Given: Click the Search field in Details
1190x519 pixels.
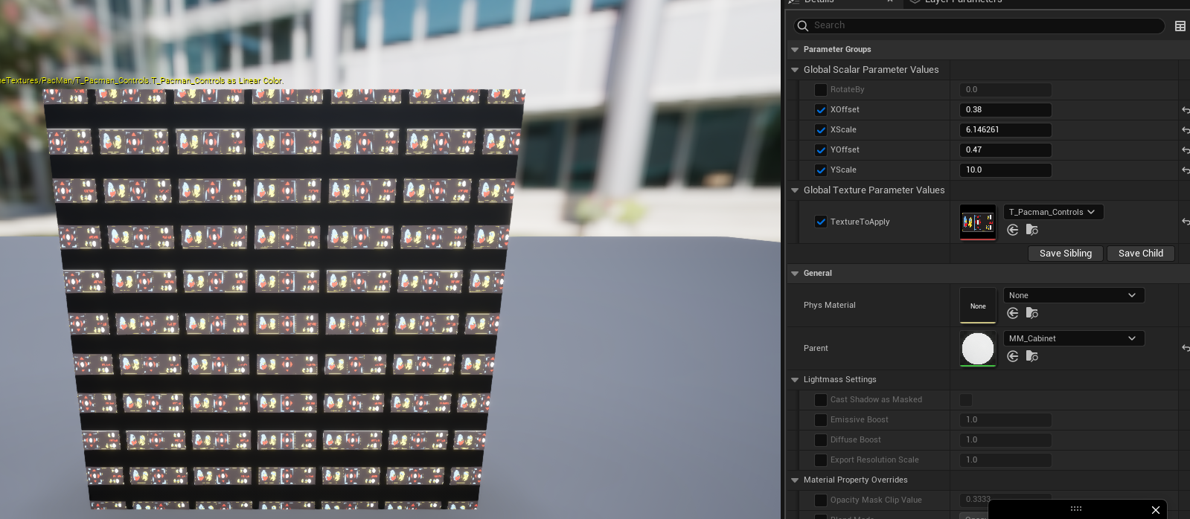Looking at the screenshot, I should click(x=979, y=26).
